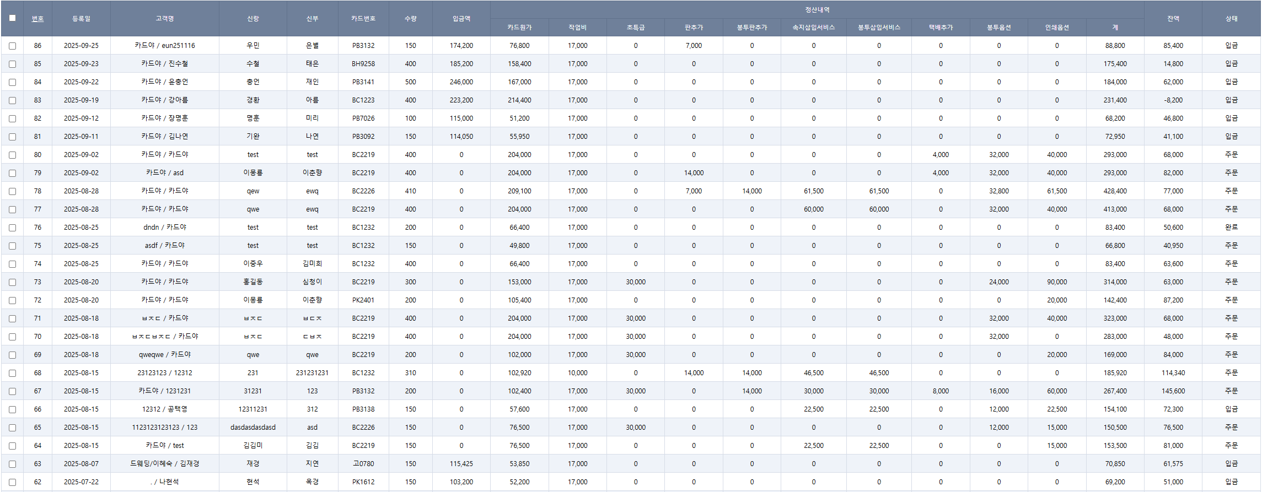Check the checkbox for row 86

click(x=12, y=46)
